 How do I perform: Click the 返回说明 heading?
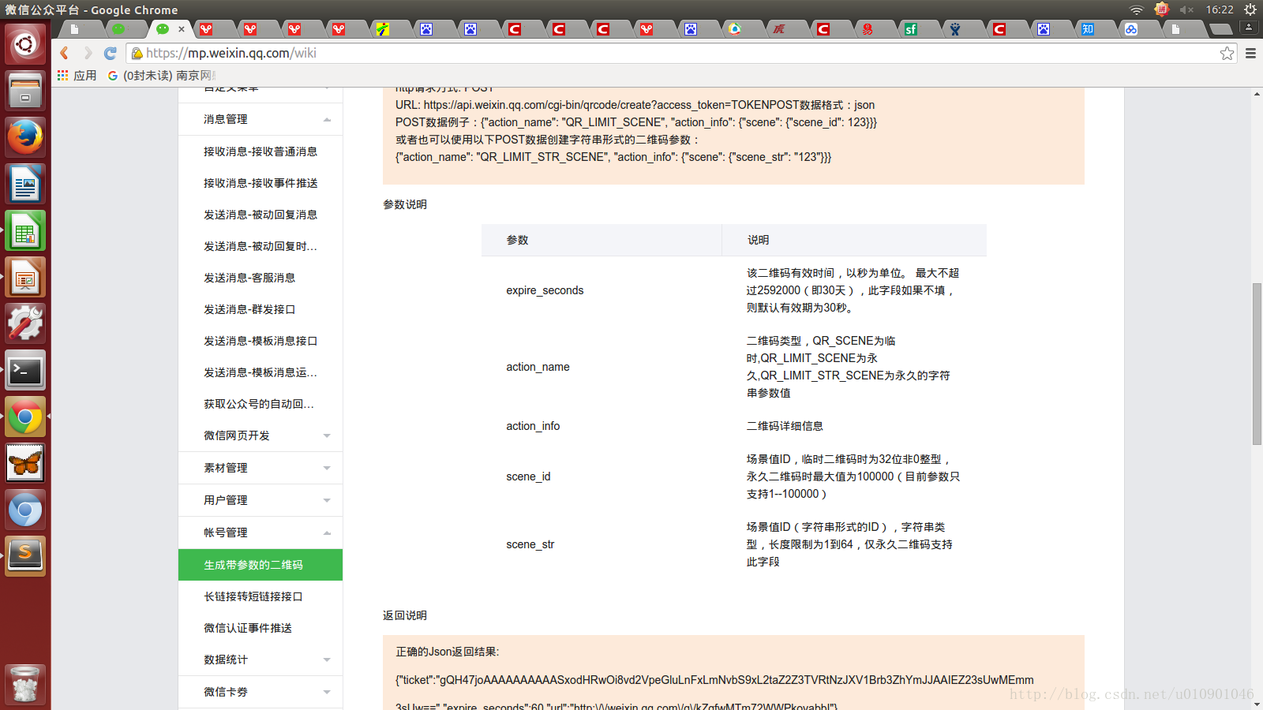[x=405, y=615]
